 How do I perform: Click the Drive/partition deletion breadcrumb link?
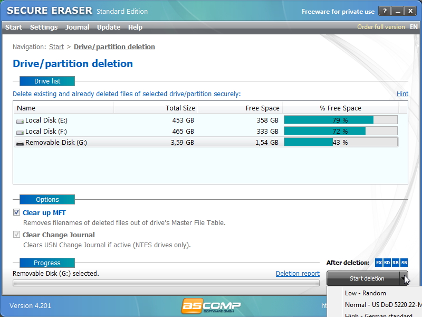click(114, 47)
